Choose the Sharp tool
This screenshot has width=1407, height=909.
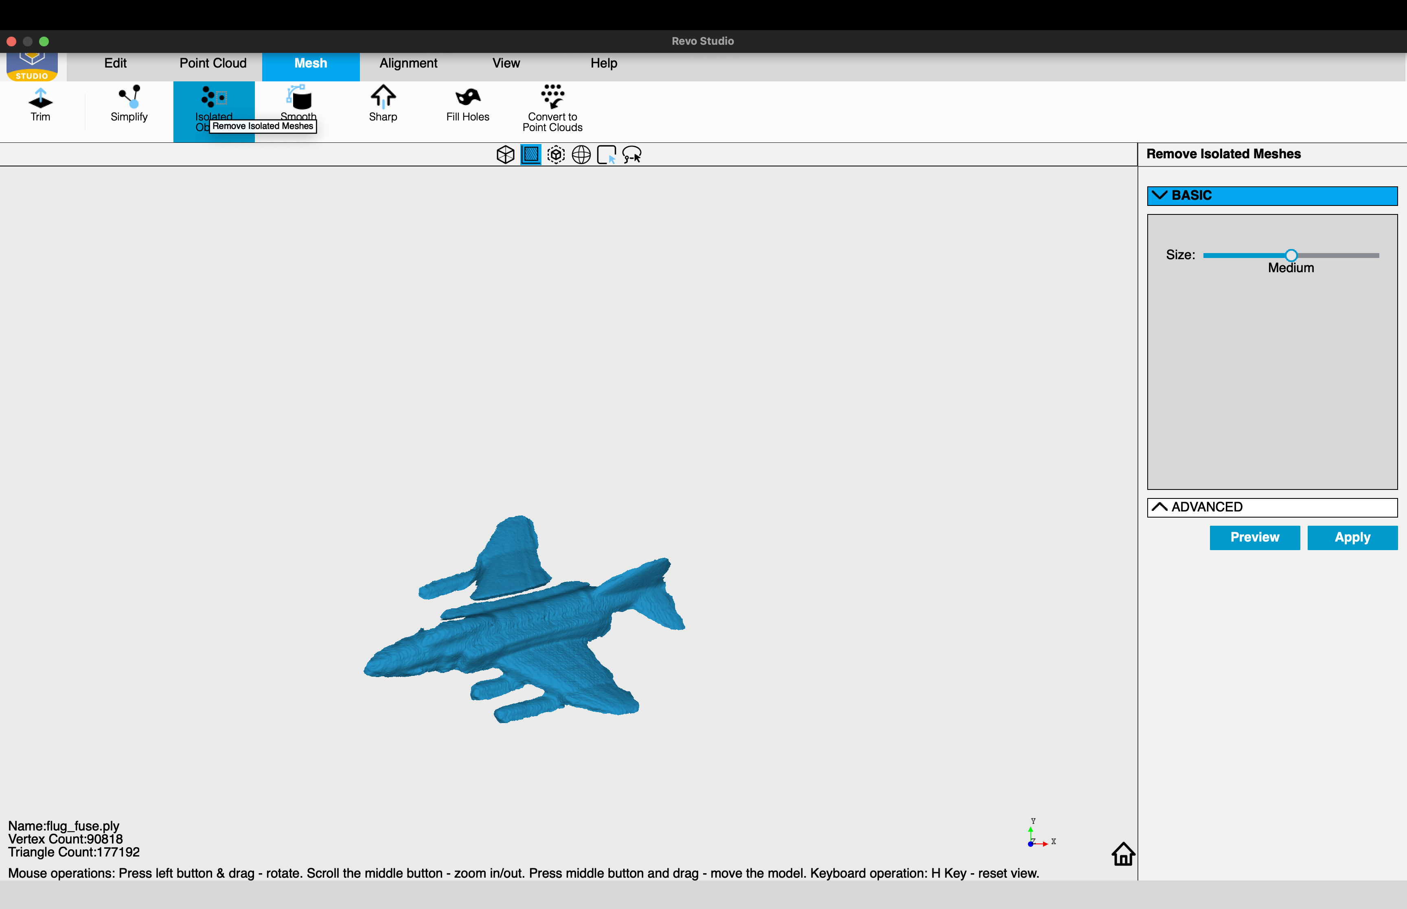383,105
